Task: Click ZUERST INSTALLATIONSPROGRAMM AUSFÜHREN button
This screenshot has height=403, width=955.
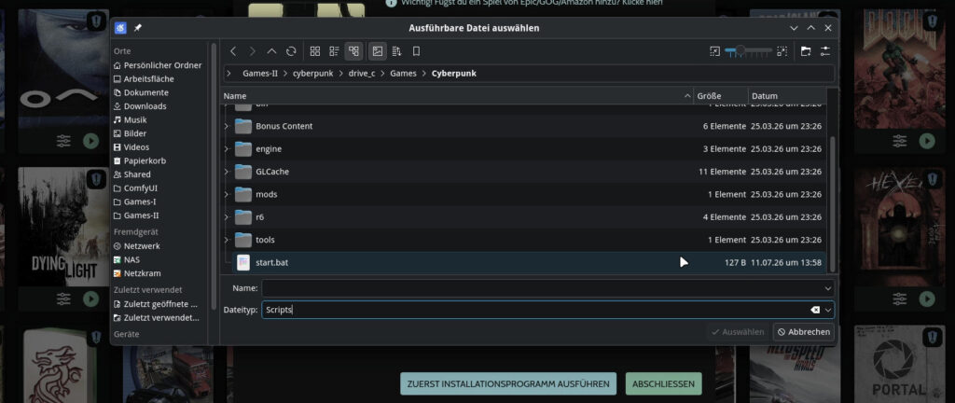Action: tap(508, 384)
